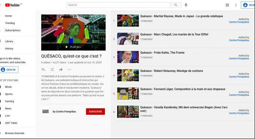Click the search magnifier button
Image resolution: width=255 pixels, height=139 pixels.
(176, 5)
